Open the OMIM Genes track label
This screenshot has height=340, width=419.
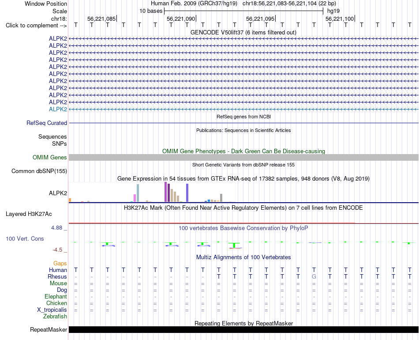point(49,157)
